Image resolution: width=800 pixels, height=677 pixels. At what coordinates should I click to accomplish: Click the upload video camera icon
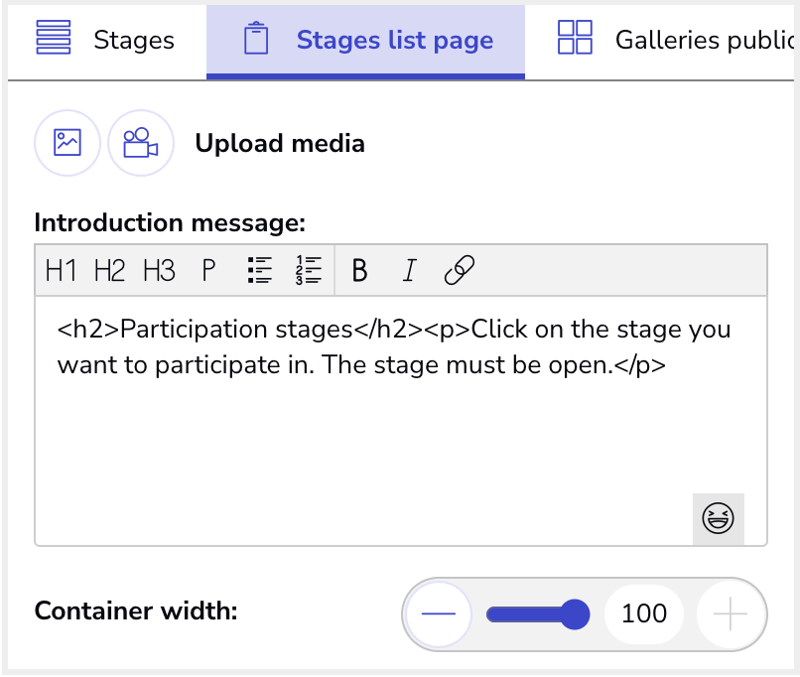(141, 143)
